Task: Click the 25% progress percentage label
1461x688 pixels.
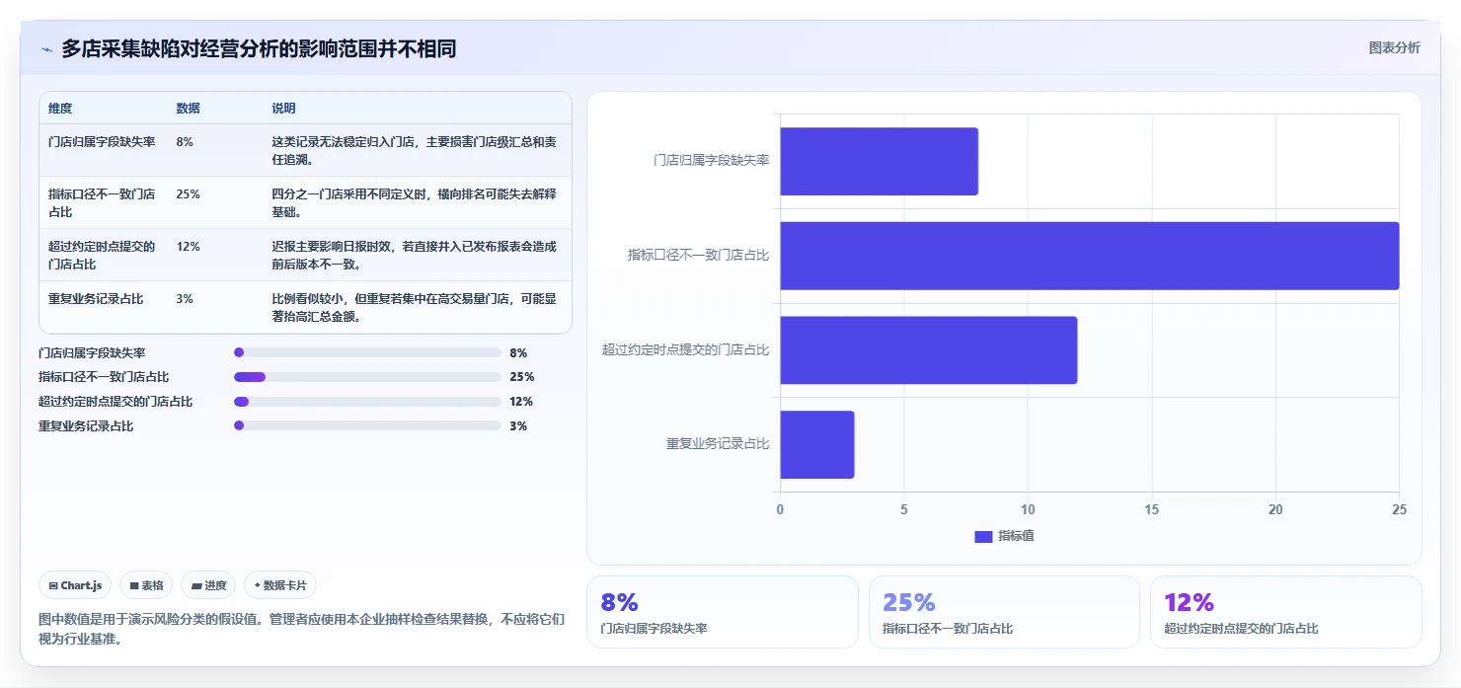Action: click(522, 377)
